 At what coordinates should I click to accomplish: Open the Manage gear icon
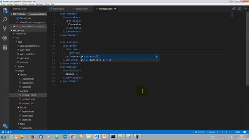5,126
